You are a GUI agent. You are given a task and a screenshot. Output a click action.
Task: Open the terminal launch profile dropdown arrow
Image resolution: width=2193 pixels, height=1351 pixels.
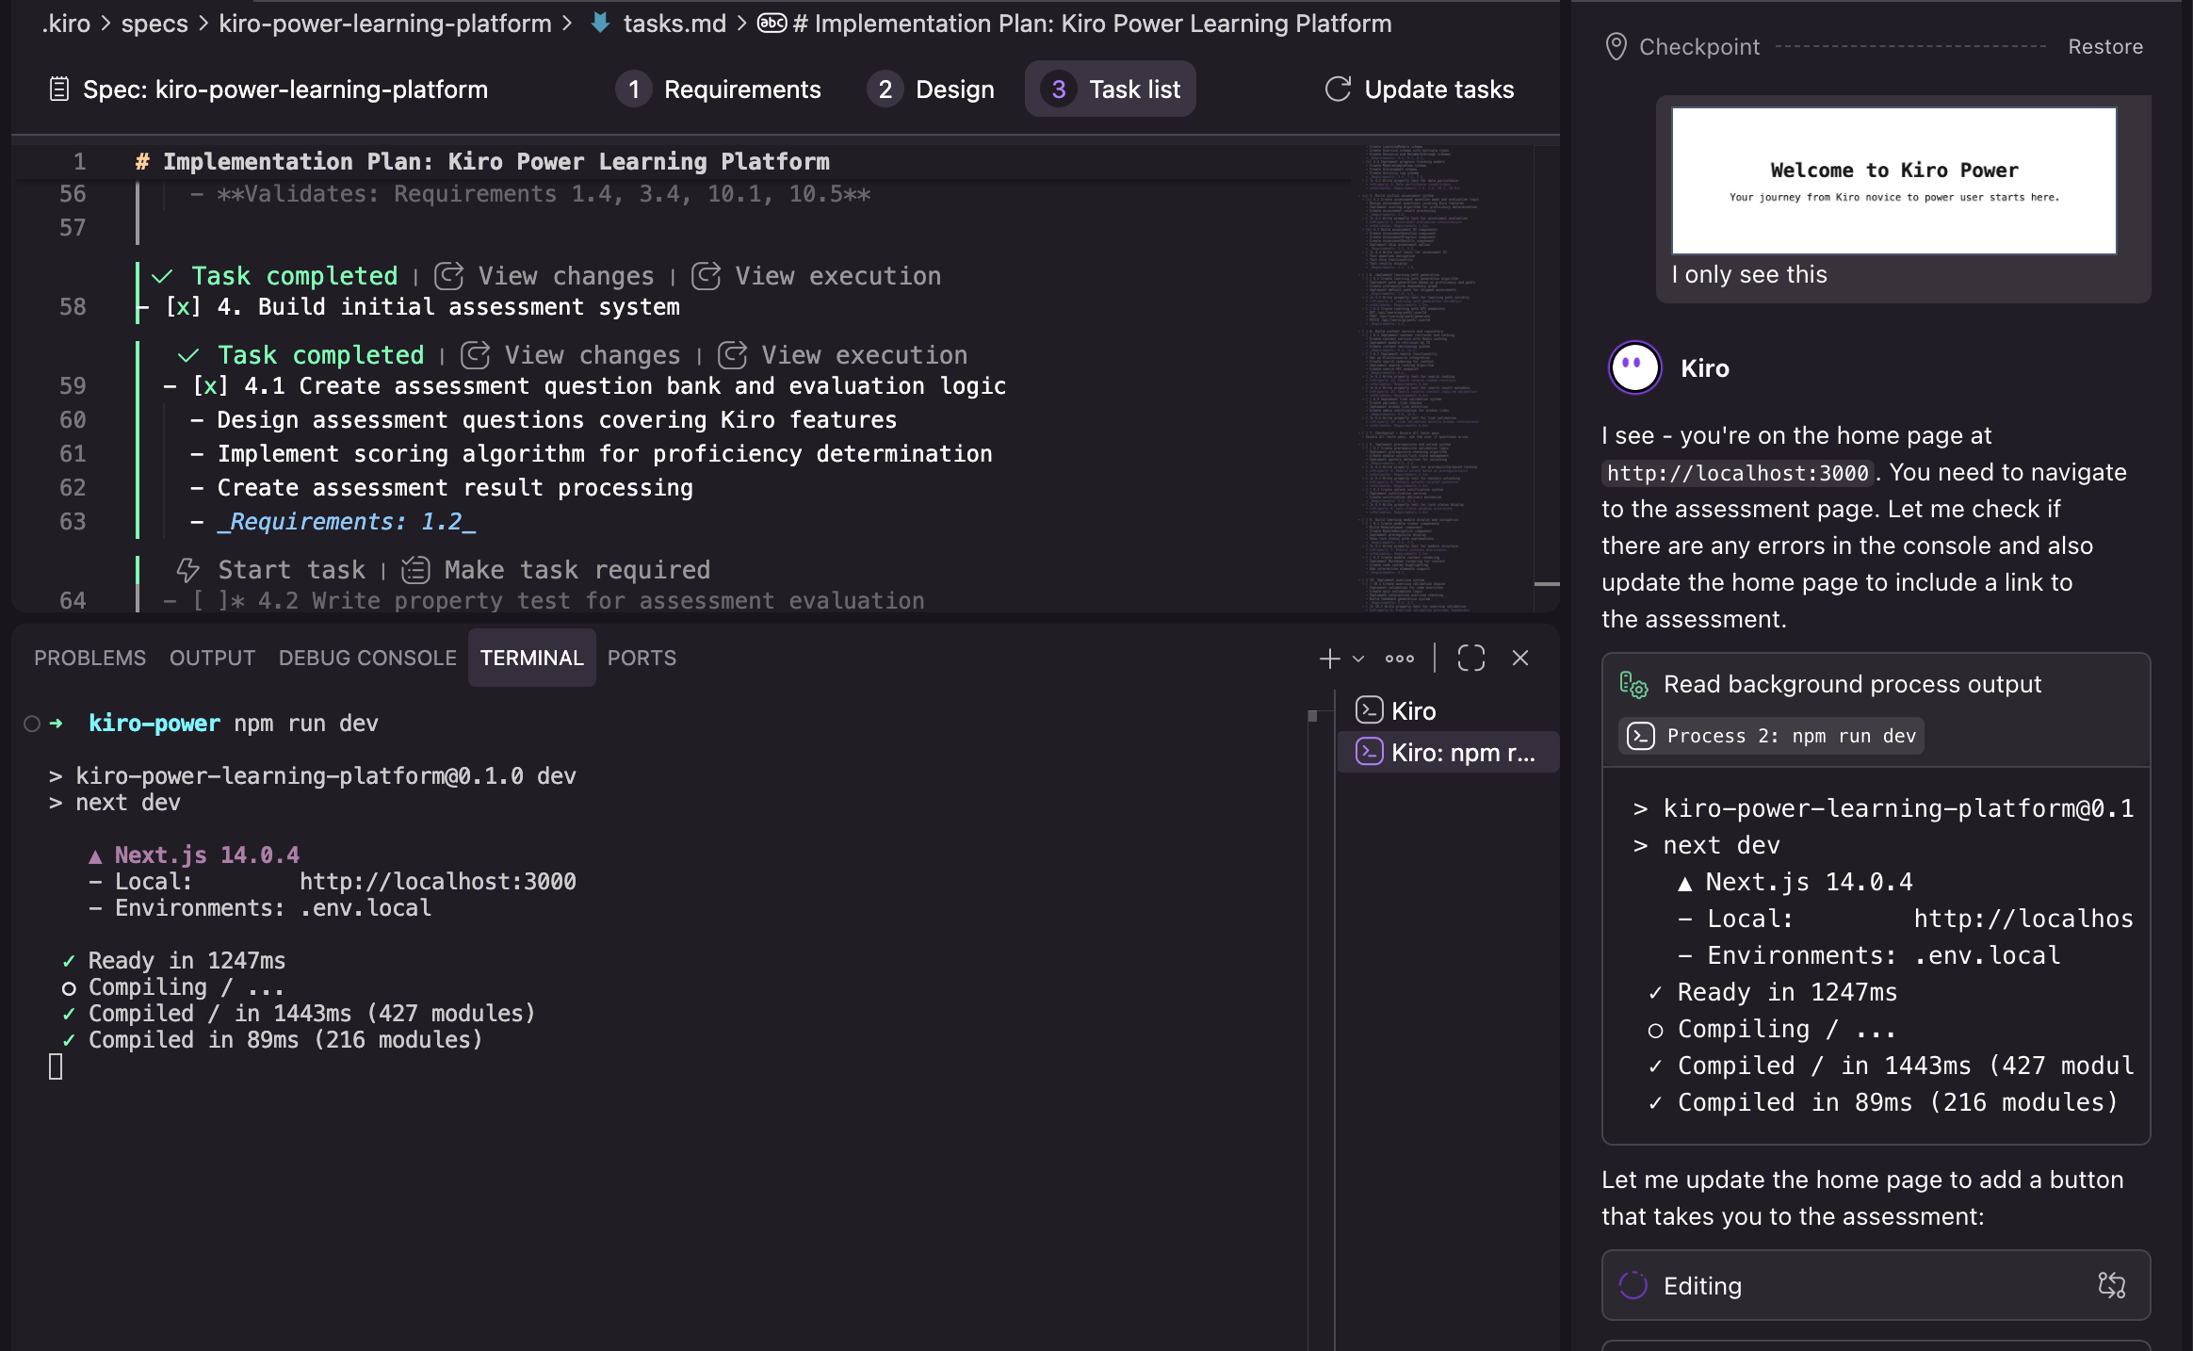coord(1358,659)
